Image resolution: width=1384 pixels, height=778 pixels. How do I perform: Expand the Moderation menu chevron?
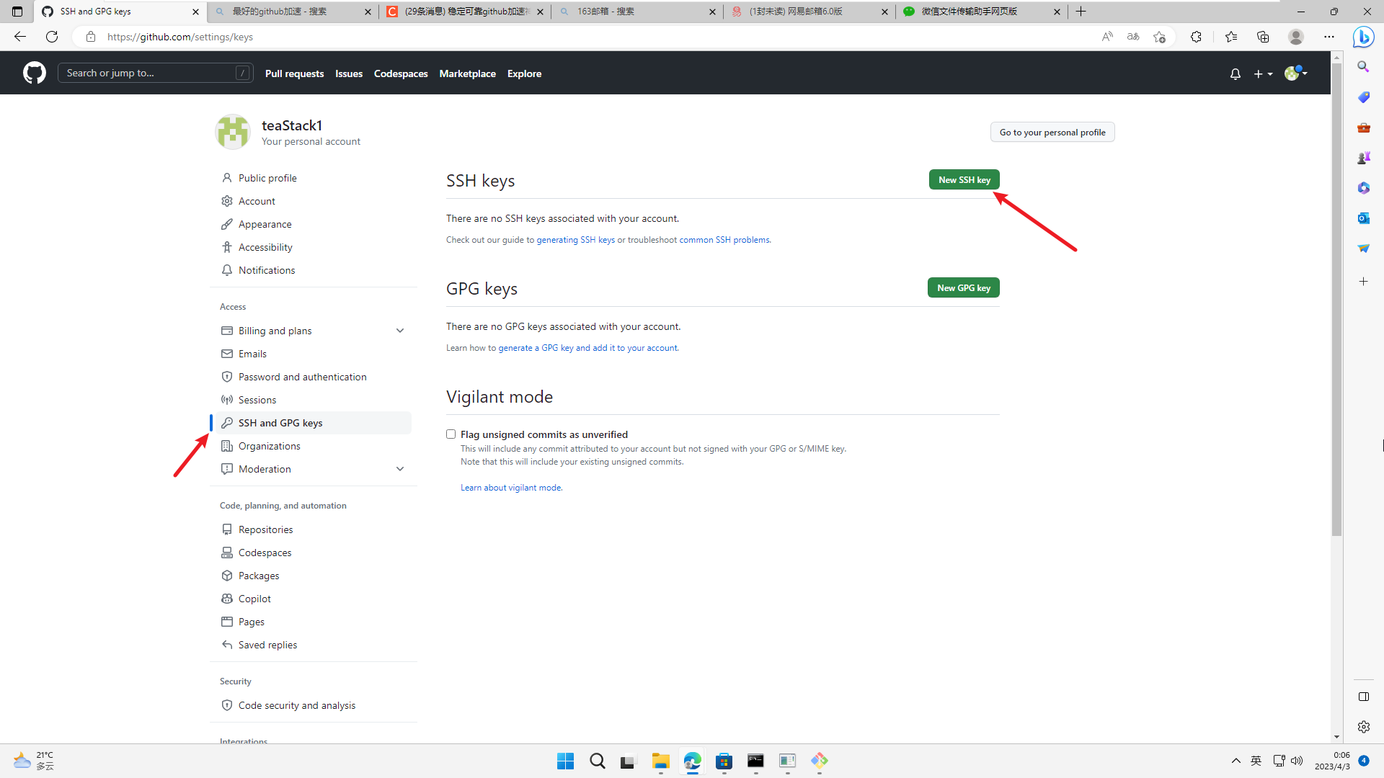(x=400, y=469)
